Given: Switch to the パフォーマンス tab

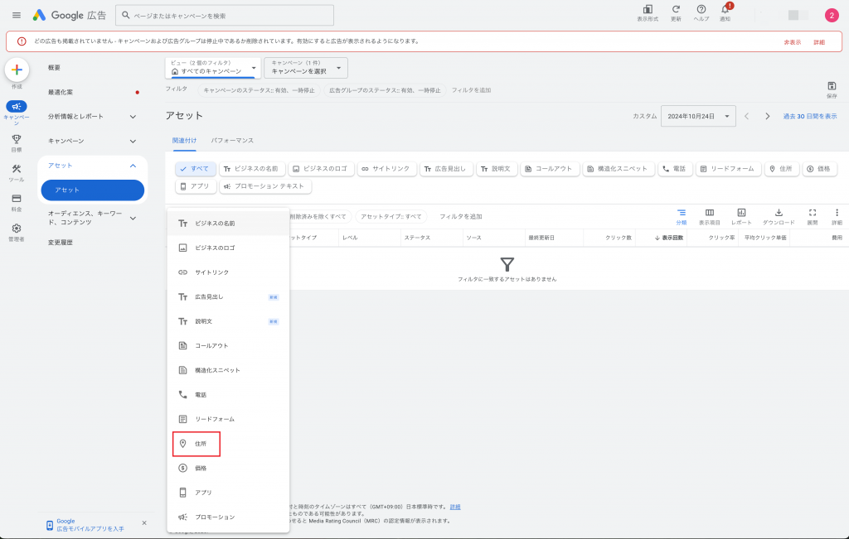Looking at the screenshot, I should click(232, 141).
